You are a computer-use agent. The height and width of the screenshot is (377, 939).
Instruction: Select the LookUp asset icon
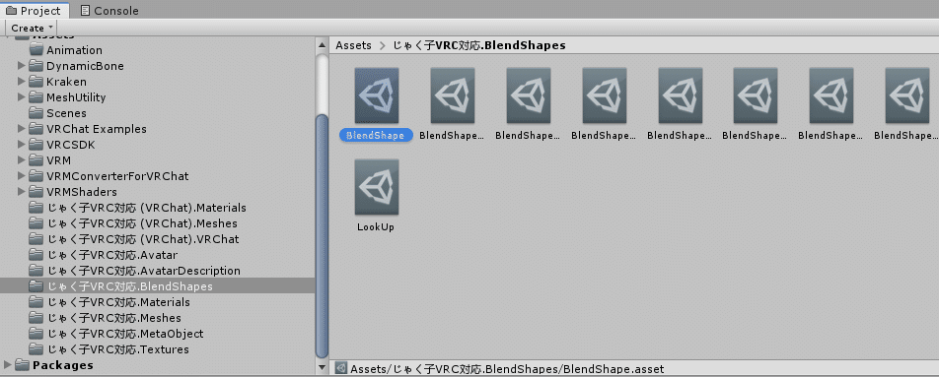[x=376, y=187]
